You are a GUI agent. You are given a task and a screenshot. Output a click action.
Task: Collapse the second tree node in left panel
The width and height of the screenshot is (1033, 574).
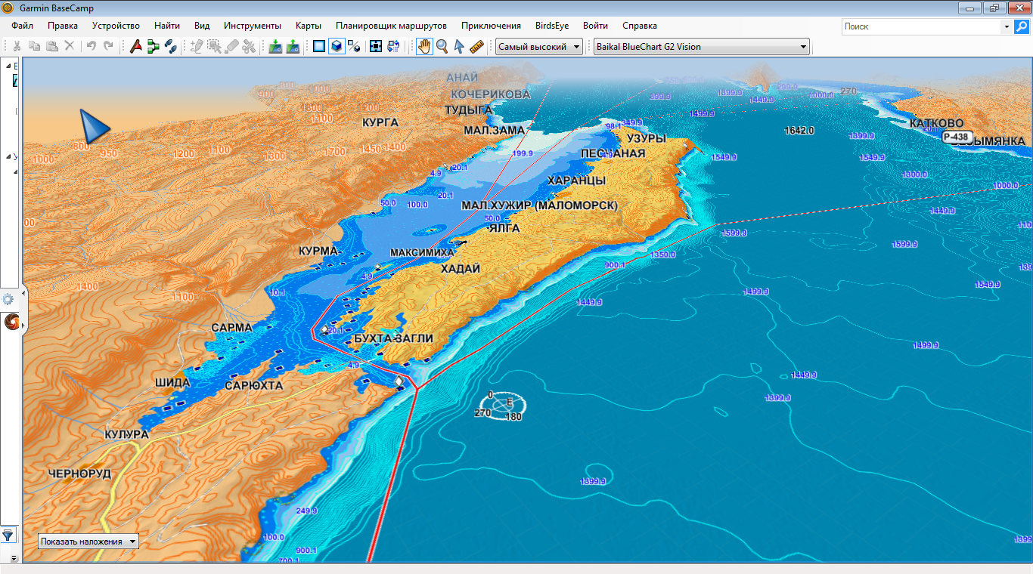click(x=9, y=156)
